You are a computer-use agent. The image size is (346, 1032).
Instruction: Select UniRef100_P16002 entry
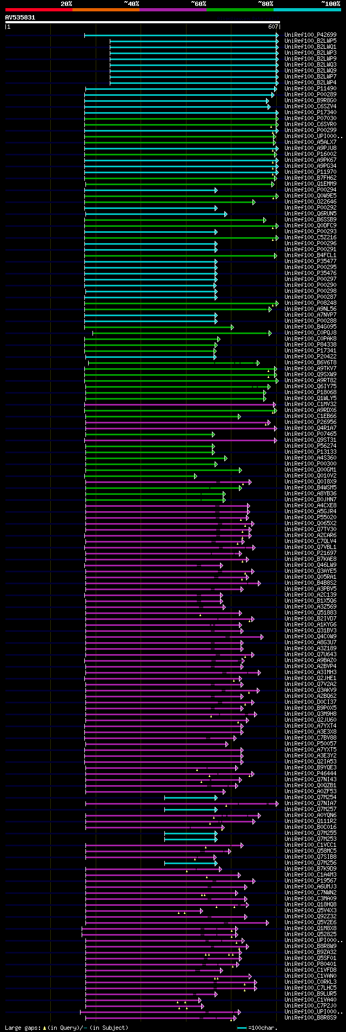coord(310,154)
